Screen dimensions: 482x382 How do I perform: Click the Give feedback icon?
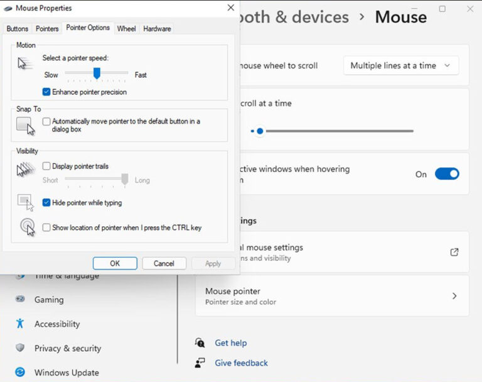(200, 363)
